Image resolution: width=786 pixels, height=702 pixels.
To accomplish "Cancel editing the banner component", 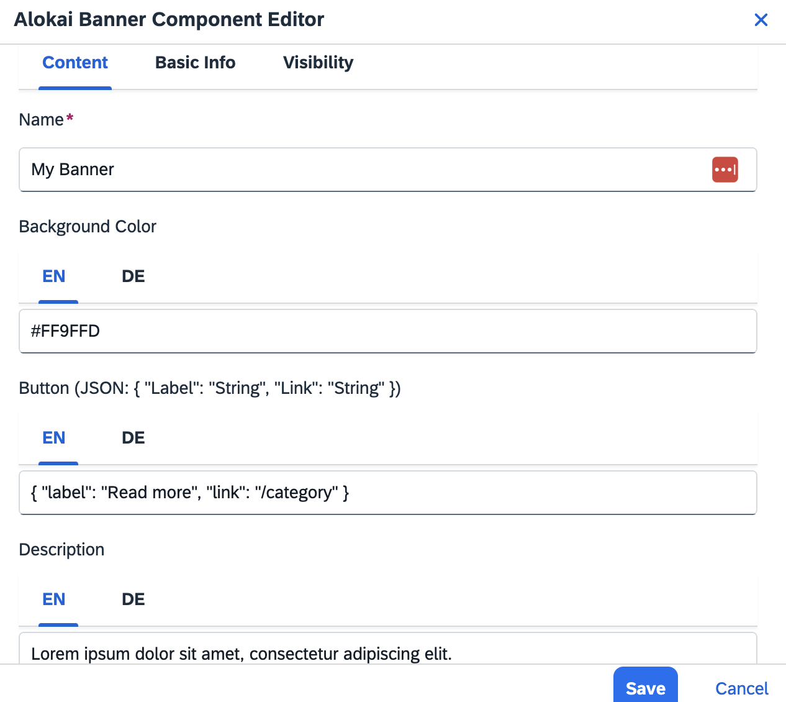I will [x=741, y=688].
